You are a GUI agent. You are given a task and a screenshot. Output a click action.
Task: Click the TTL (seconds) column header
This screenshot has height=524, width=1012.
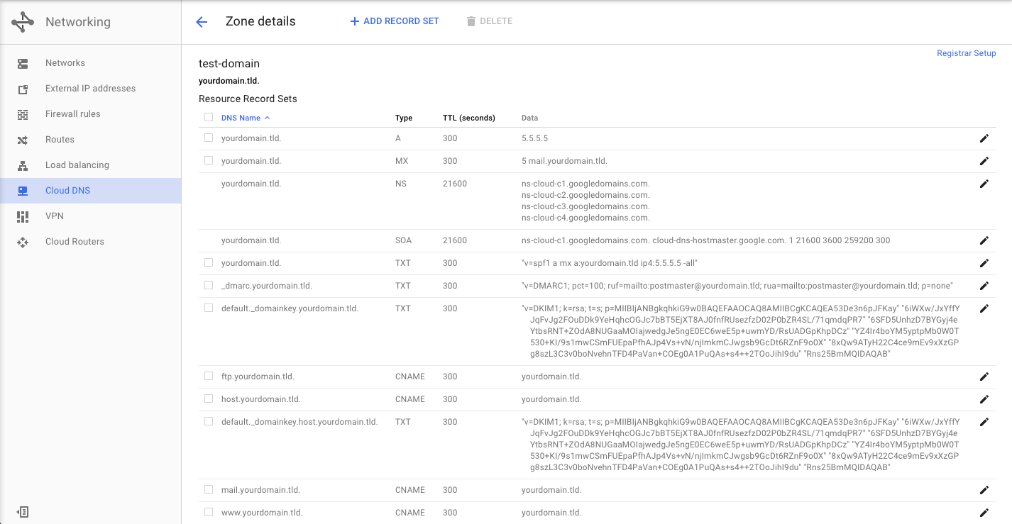click(469, 118)
